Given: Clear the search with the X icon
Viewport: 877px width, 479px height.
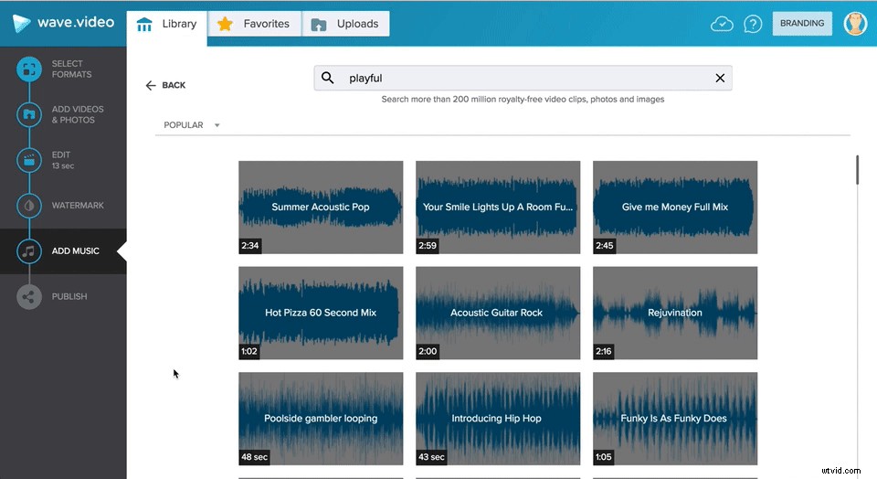Looking at the screenshot, I should [x=720, y=79].
